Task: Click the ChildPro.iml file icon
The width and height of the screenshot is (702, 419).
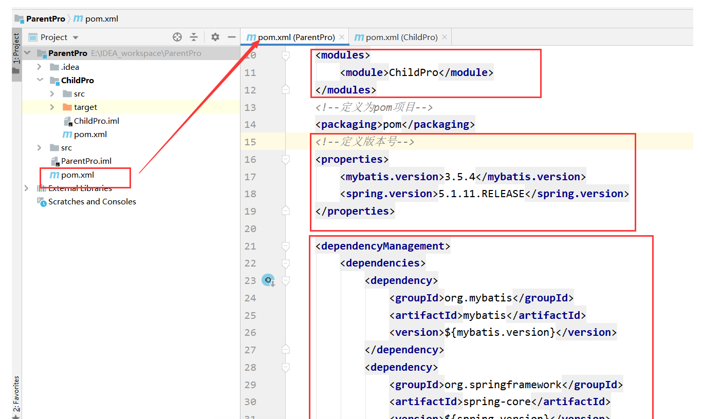Action: click(68, 121)
